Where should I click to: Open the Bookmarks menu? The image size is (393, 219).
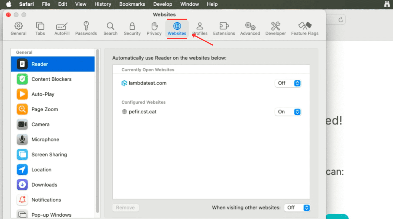pyautogui.click(x=132, y=4)
